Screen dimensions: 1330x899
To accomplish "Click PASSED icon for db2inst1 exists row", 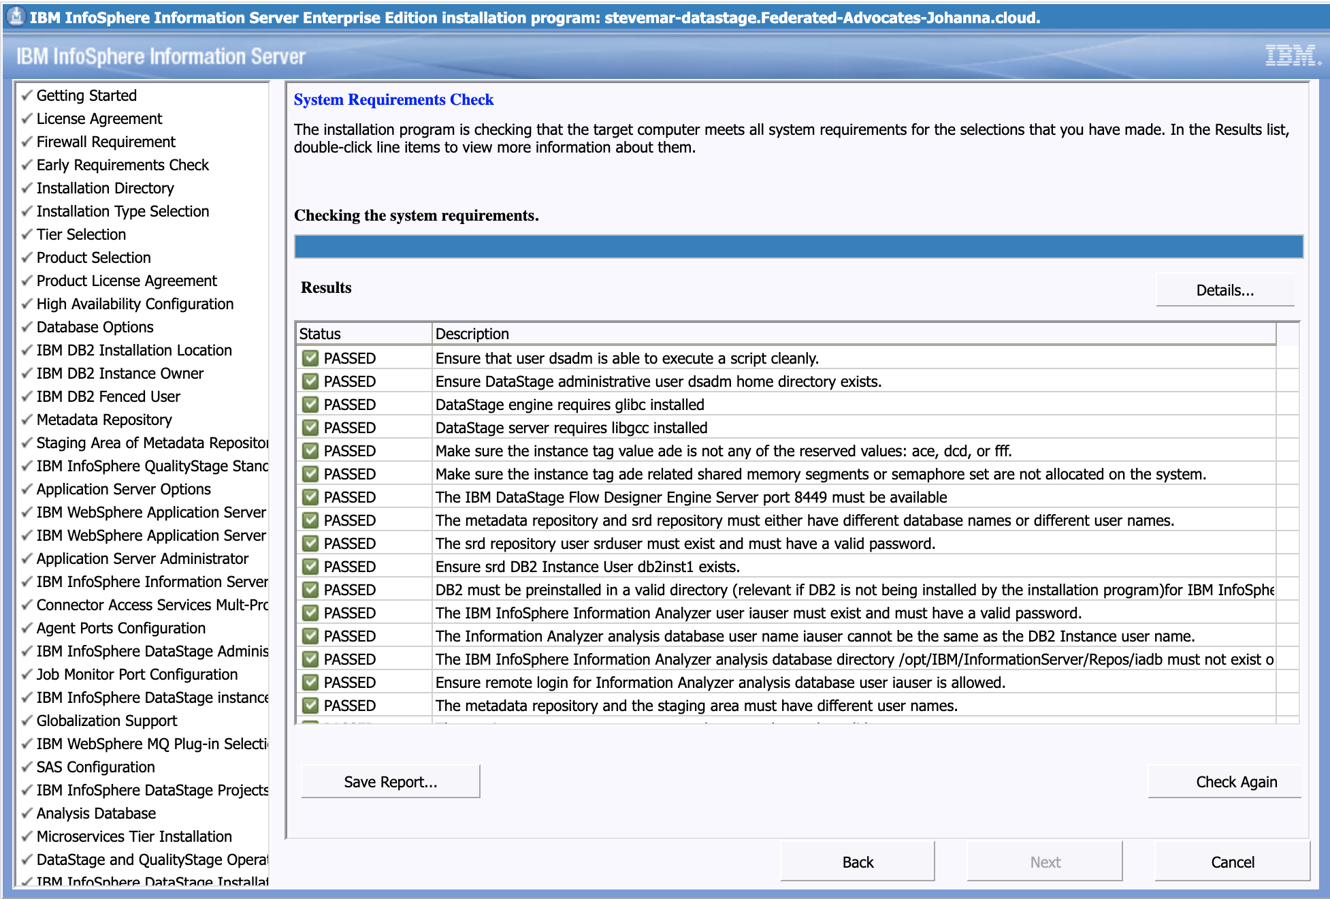I will coord(310,567).
